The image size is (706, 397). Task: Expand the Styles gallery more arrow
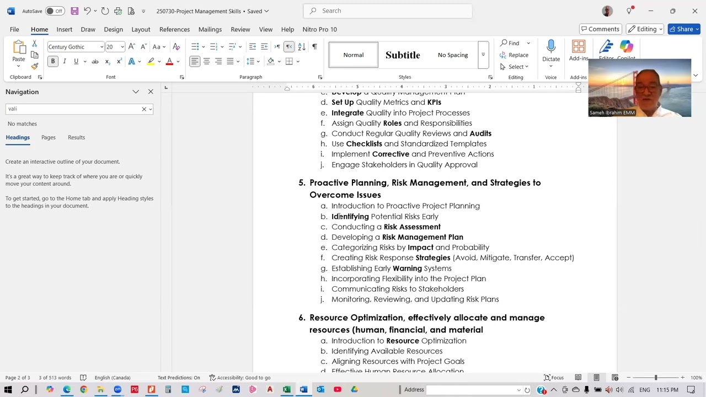click(x=483, y=55)
